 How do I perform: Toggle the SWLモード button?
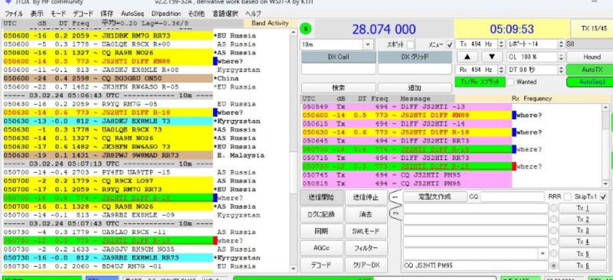coord(366,231)
